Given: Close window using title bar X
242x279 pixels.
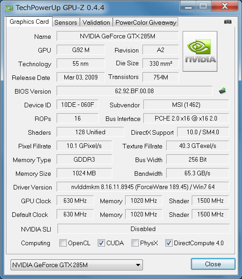Looking at the screenshot, I should (225, 6).
